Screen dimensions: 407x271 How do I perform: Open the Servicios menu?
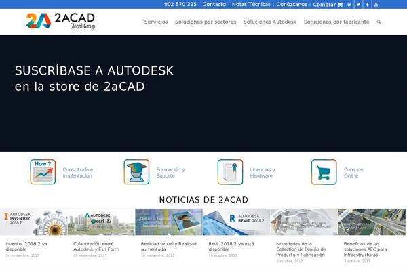click(x=156, y=22)
